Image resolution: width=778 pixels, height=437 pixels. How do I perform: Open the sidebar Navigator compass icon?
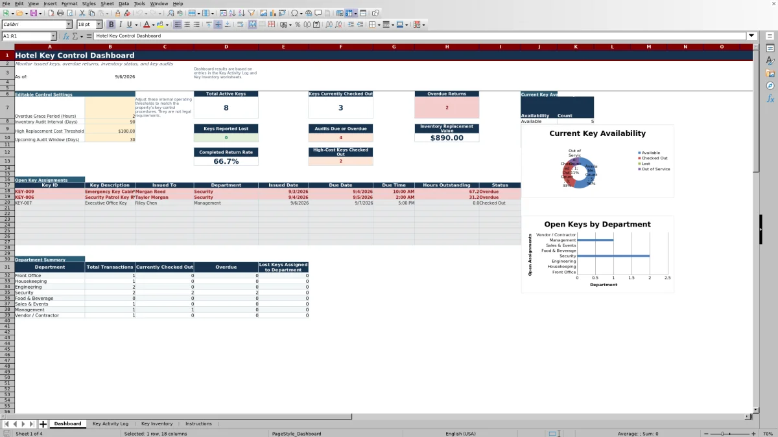coord(770,85)
